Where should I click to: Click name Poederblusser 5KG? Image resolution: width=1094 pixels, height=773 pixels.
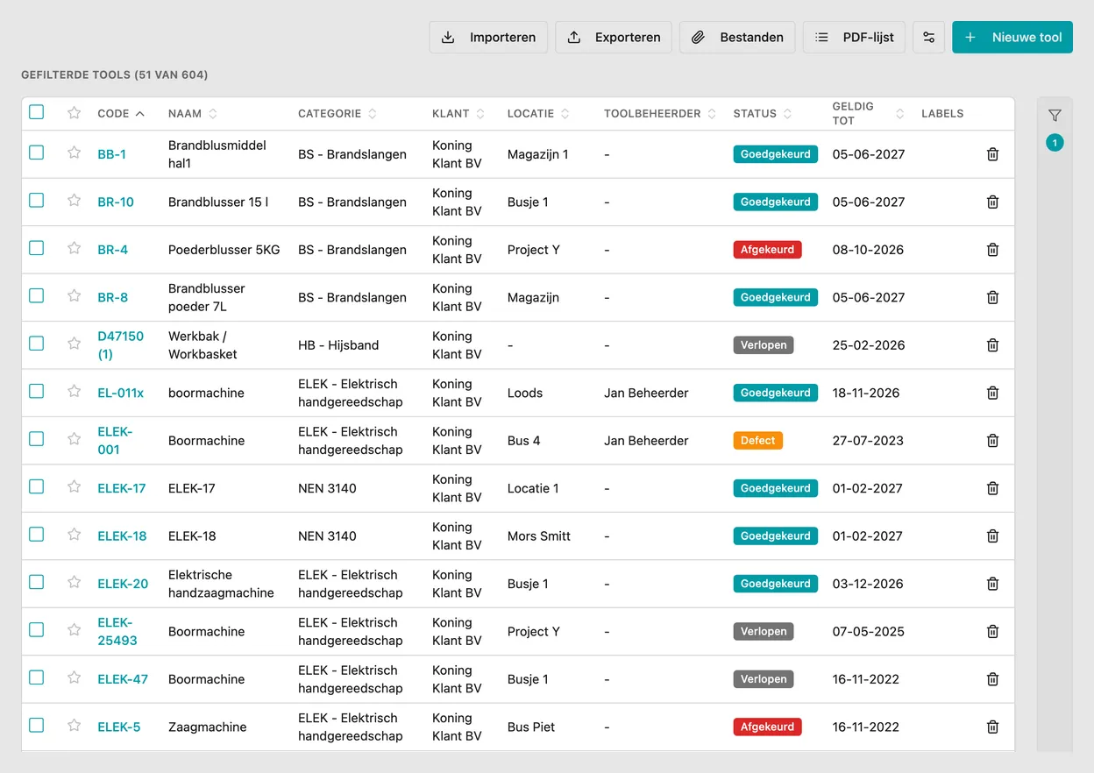pyautogui.click(x=224, y=250)
